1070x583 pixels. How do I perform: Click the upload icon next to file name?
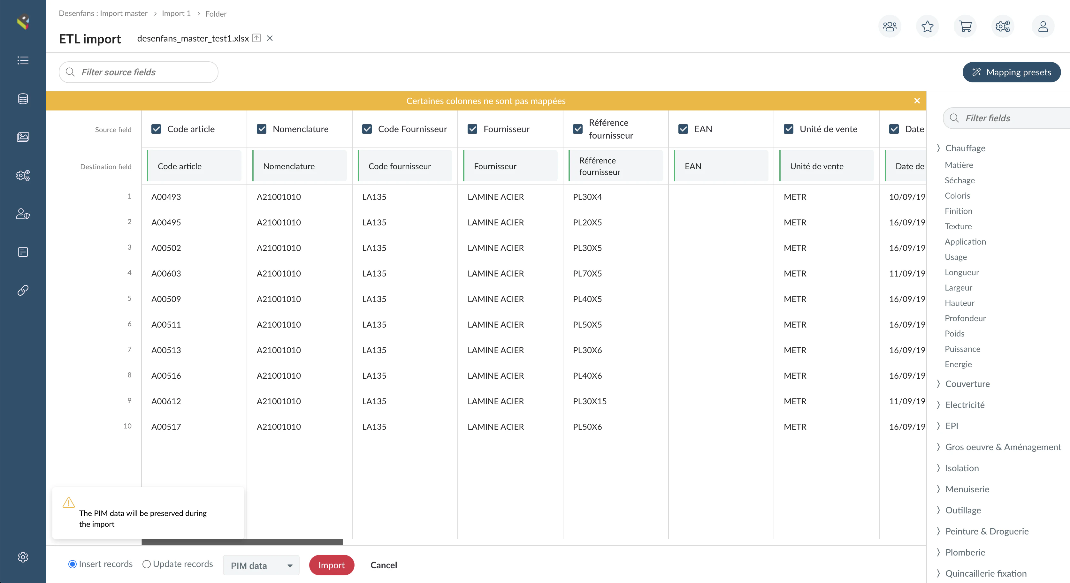click(257, 38)
